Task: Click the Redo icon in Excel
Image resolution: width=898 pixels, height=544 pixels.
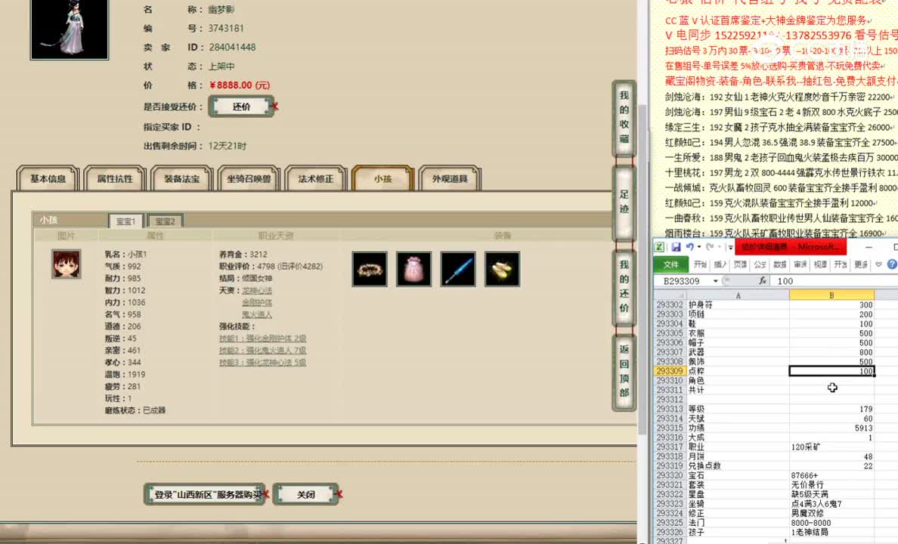Action: [709, 247]
